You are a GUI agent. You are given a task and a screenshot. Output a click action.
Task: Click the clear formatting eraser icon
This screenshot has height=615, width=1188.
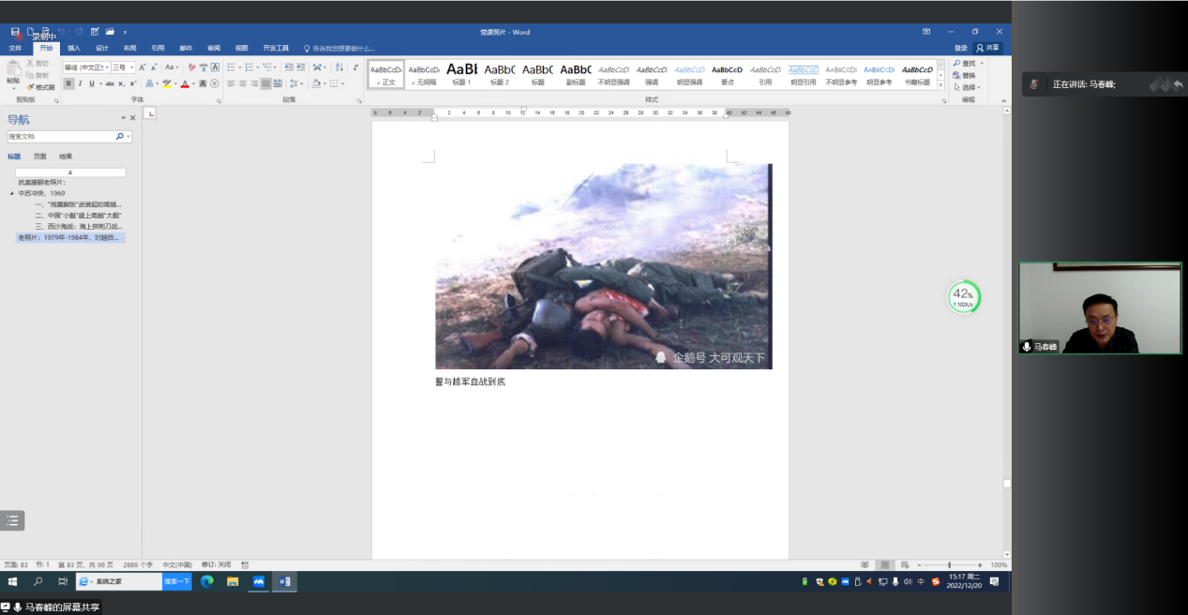(x=191, y=67)
